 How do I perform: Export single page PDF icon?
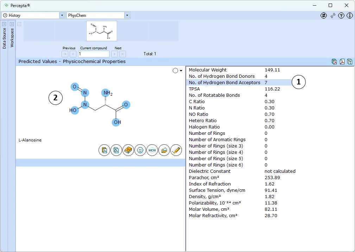(342, 62)
